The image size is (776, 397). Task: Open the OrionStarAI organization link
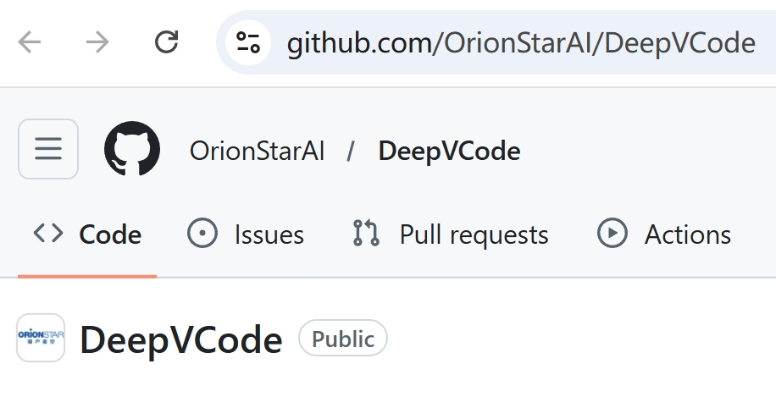click(x=257, y=151)
